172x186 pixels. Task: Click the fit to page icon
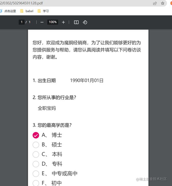click(76, 22)
